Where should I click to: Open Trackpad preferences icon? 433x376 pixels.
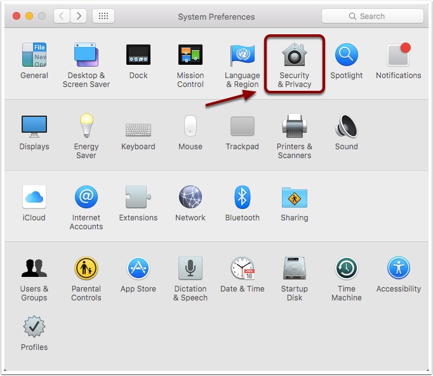[242, 126]
